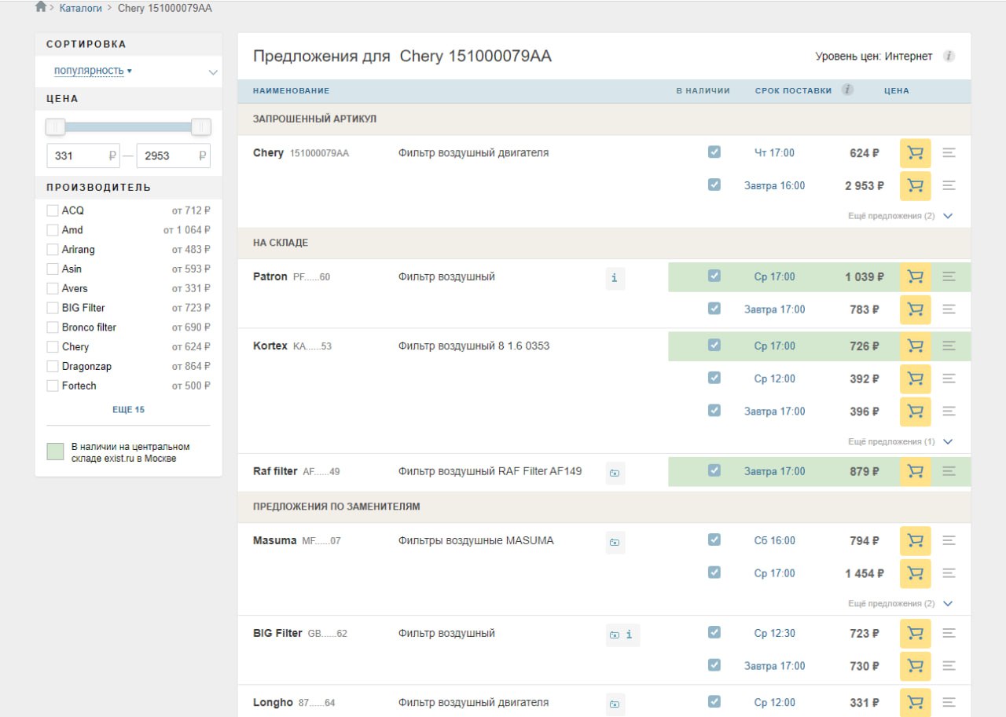Image resolution: width=1006 pixels, height=717 pixels.
Task: Check the Amd manufacturer filter
Action: 53,230
